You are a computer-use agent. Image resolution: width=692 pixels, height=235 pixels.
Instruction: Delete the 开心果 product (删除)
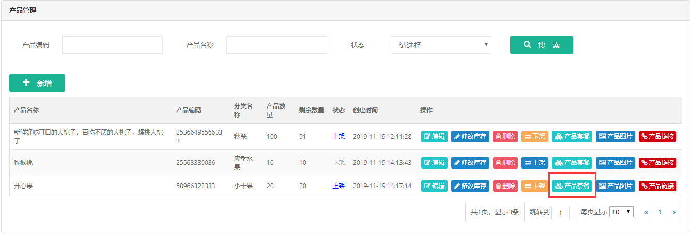coord(505,186)
